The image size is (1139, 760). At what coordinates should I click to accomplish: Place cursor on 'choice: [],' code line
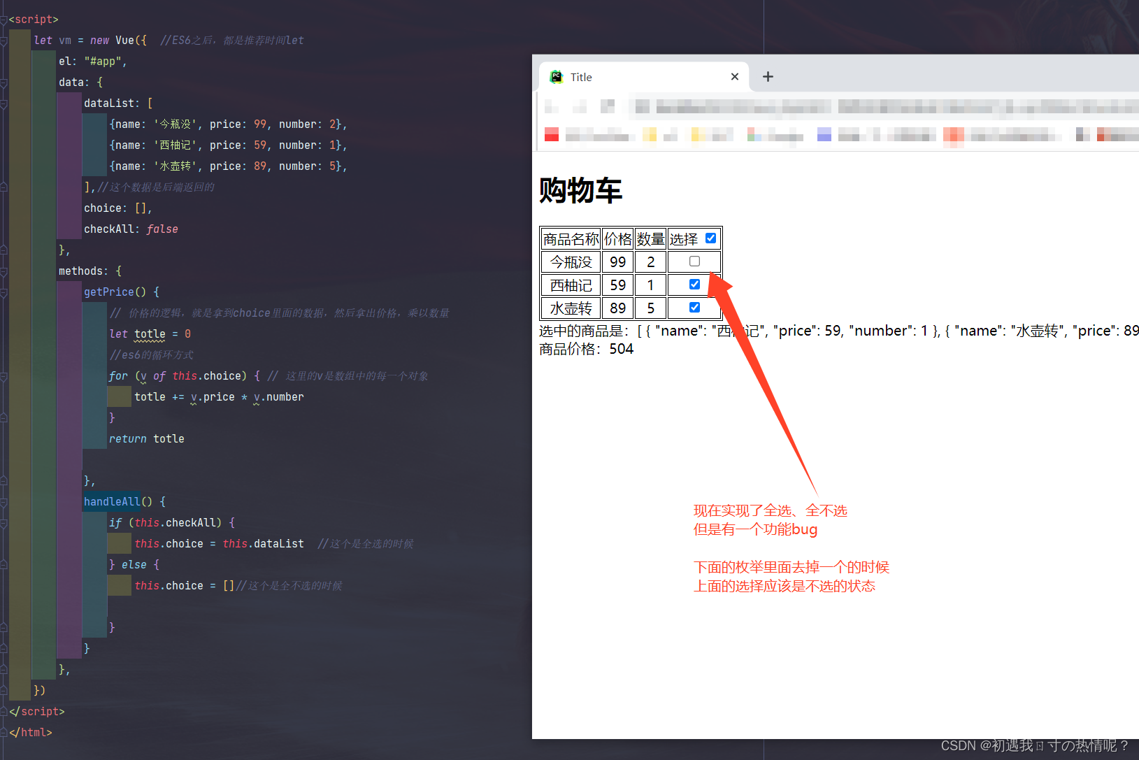point(117,208)
